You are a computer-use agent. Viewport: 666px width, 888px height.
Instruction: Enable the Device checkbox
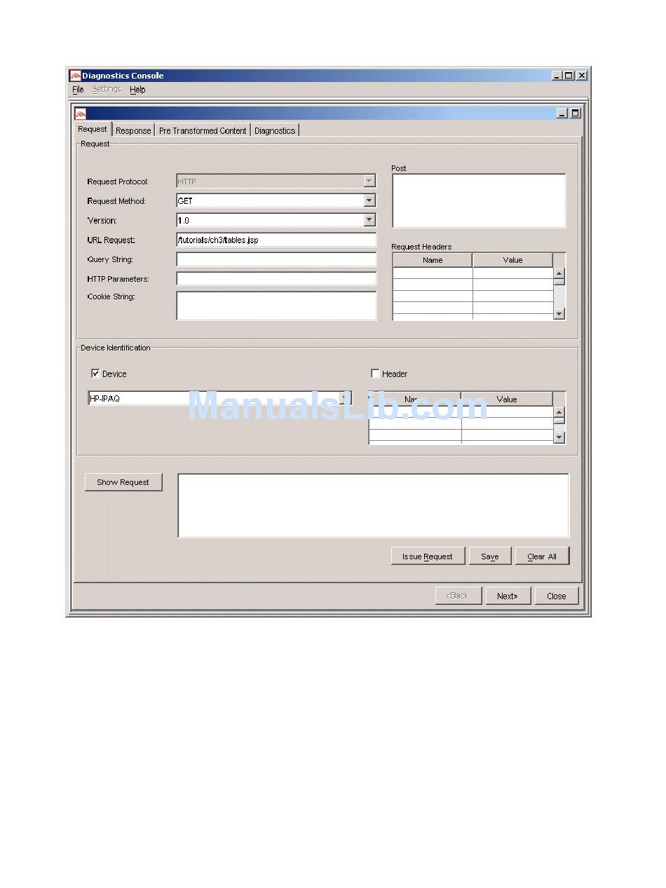pos(95,374)
